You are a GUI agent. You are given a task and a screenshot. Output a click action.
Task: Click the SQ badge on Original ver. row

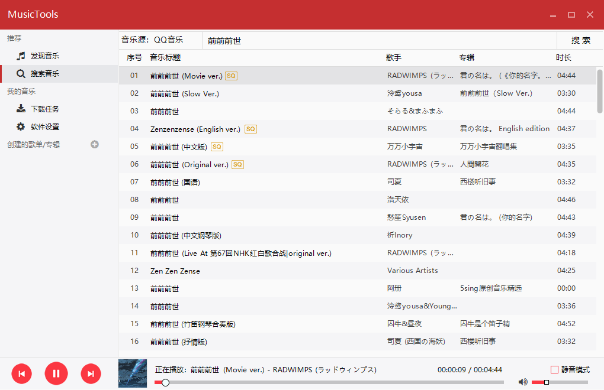tap(237, 164)
